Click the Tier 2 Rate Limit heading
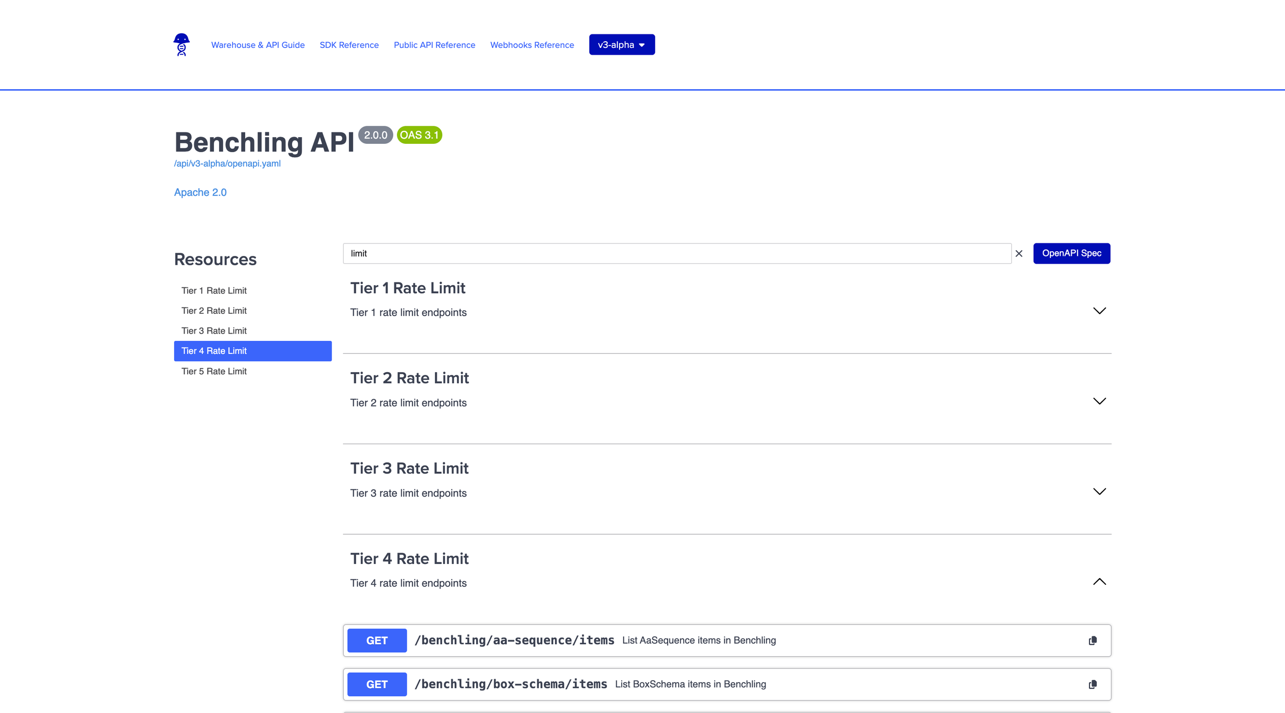The image size is (1285, 713). (x=409, y=378)
